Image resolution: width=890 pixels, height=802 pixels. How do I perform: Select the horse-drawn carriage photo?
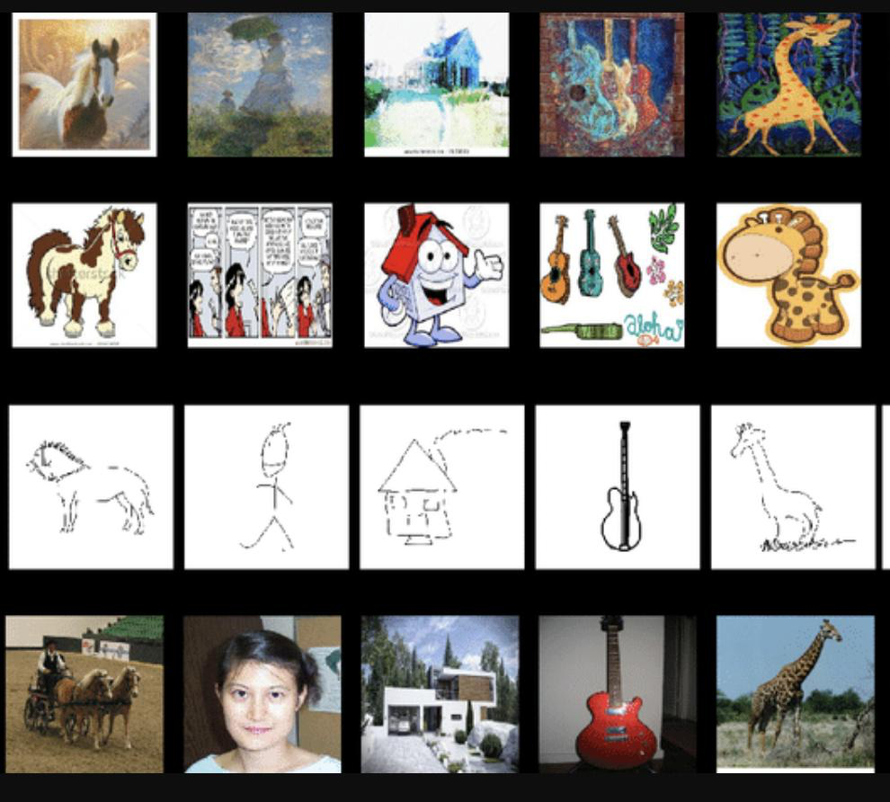85,694
